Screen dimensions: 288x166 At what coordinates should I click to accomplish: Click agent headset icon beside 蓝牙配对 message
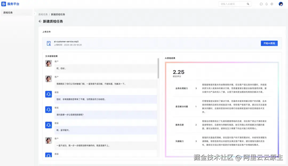tap(49, 125)
